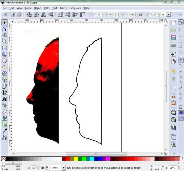Open the File menu
184x171 pixels.
(x=4, y=8)
